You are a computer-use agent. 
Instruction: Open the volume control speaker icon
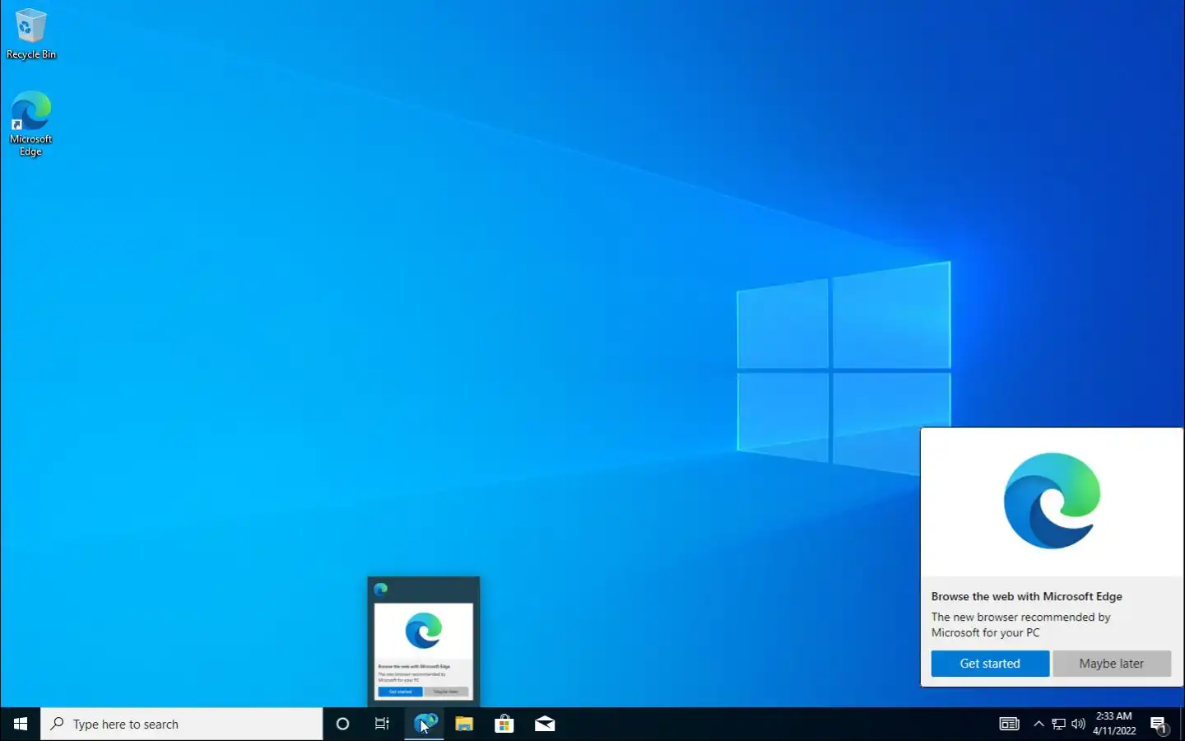(1078, 724)
